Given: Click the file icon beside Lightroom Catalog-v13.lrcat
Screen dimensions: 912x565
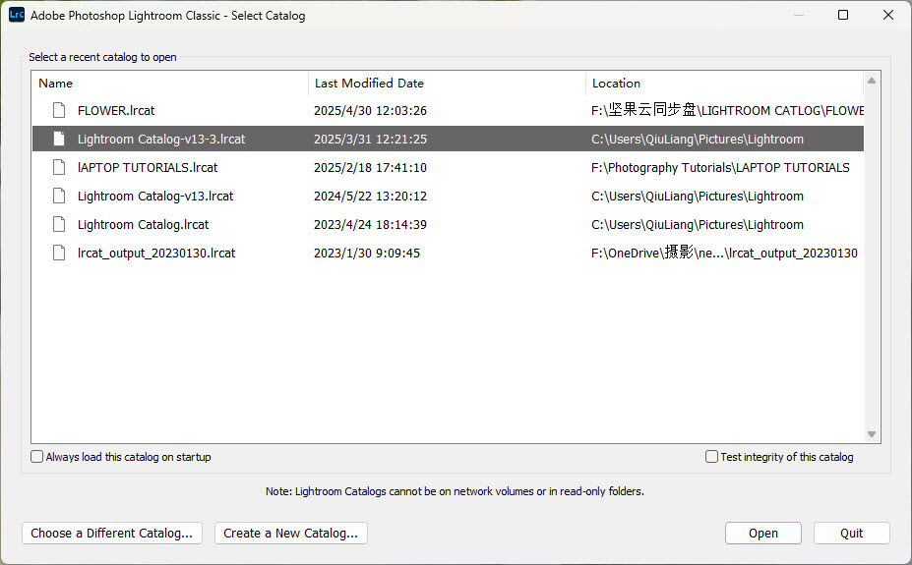Looking at the screenshot, I should [59, 196].
